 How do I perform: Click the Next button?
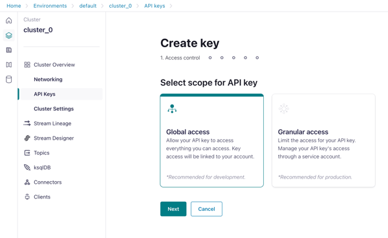coord(173,209)
